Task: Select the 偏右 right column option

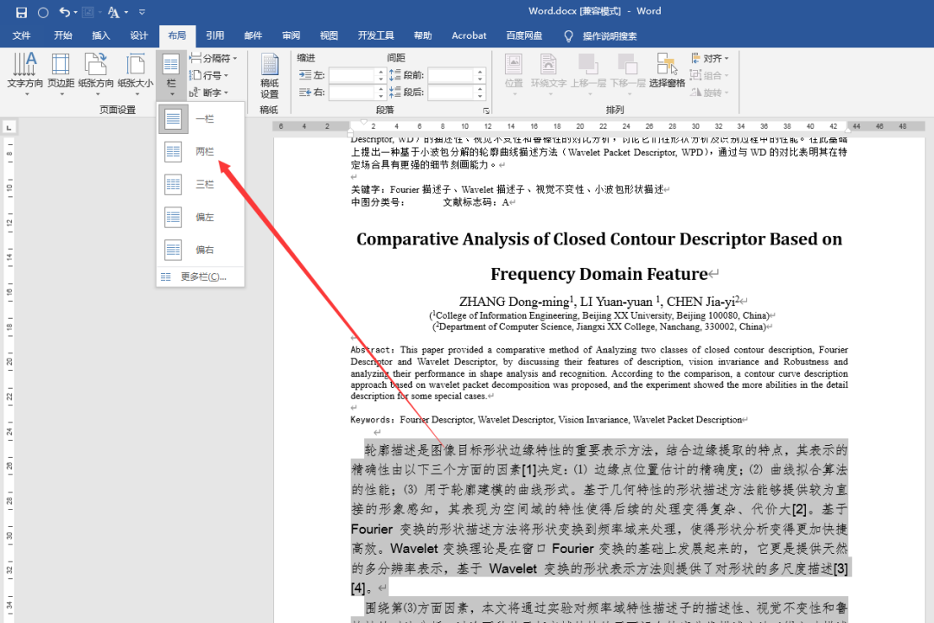Action: [x=201, y=250]
